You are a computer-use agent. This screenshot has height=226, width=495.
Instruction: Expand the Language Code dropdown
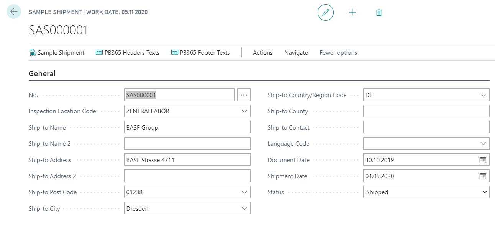pos(484,143)
